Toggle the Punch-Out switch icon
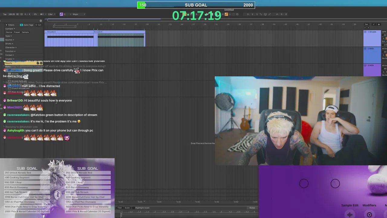Image resolution: width=387 pixels, height=218 pixels. 270,14
